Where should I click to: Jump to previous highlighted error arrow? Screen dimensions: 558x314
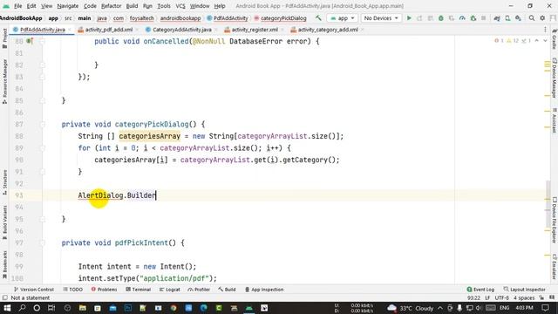pyautogui.click(x=537, y=41)
